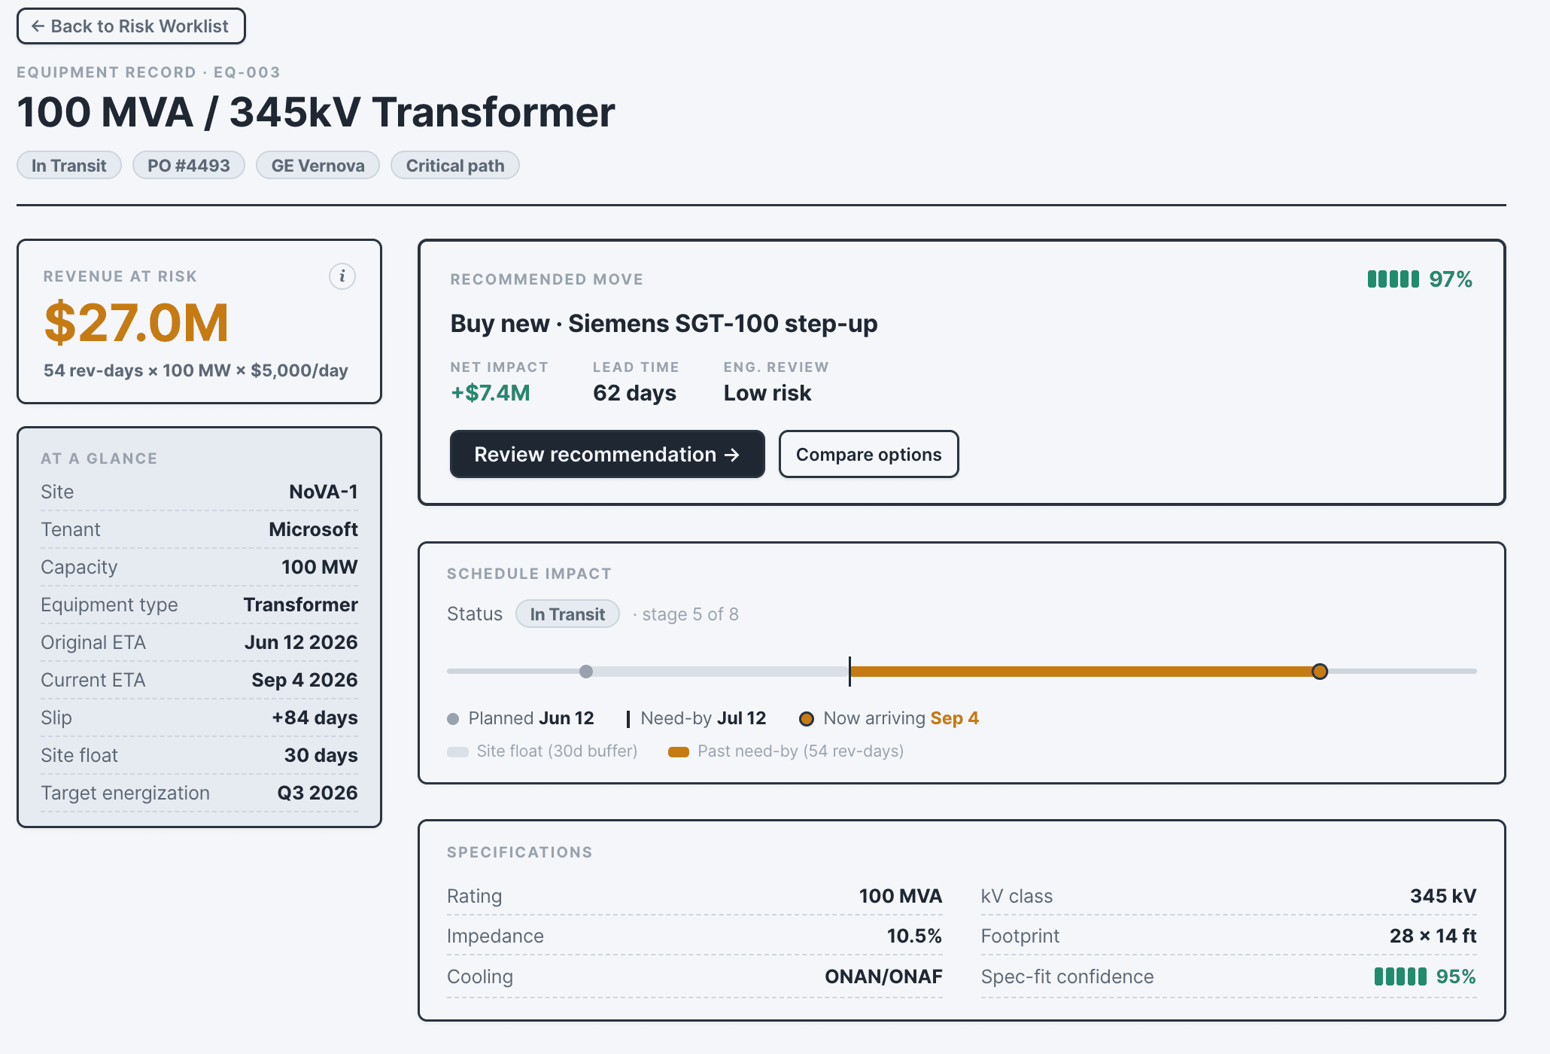Click the In Transit status pill in Schedule Impact

point(567,614)
